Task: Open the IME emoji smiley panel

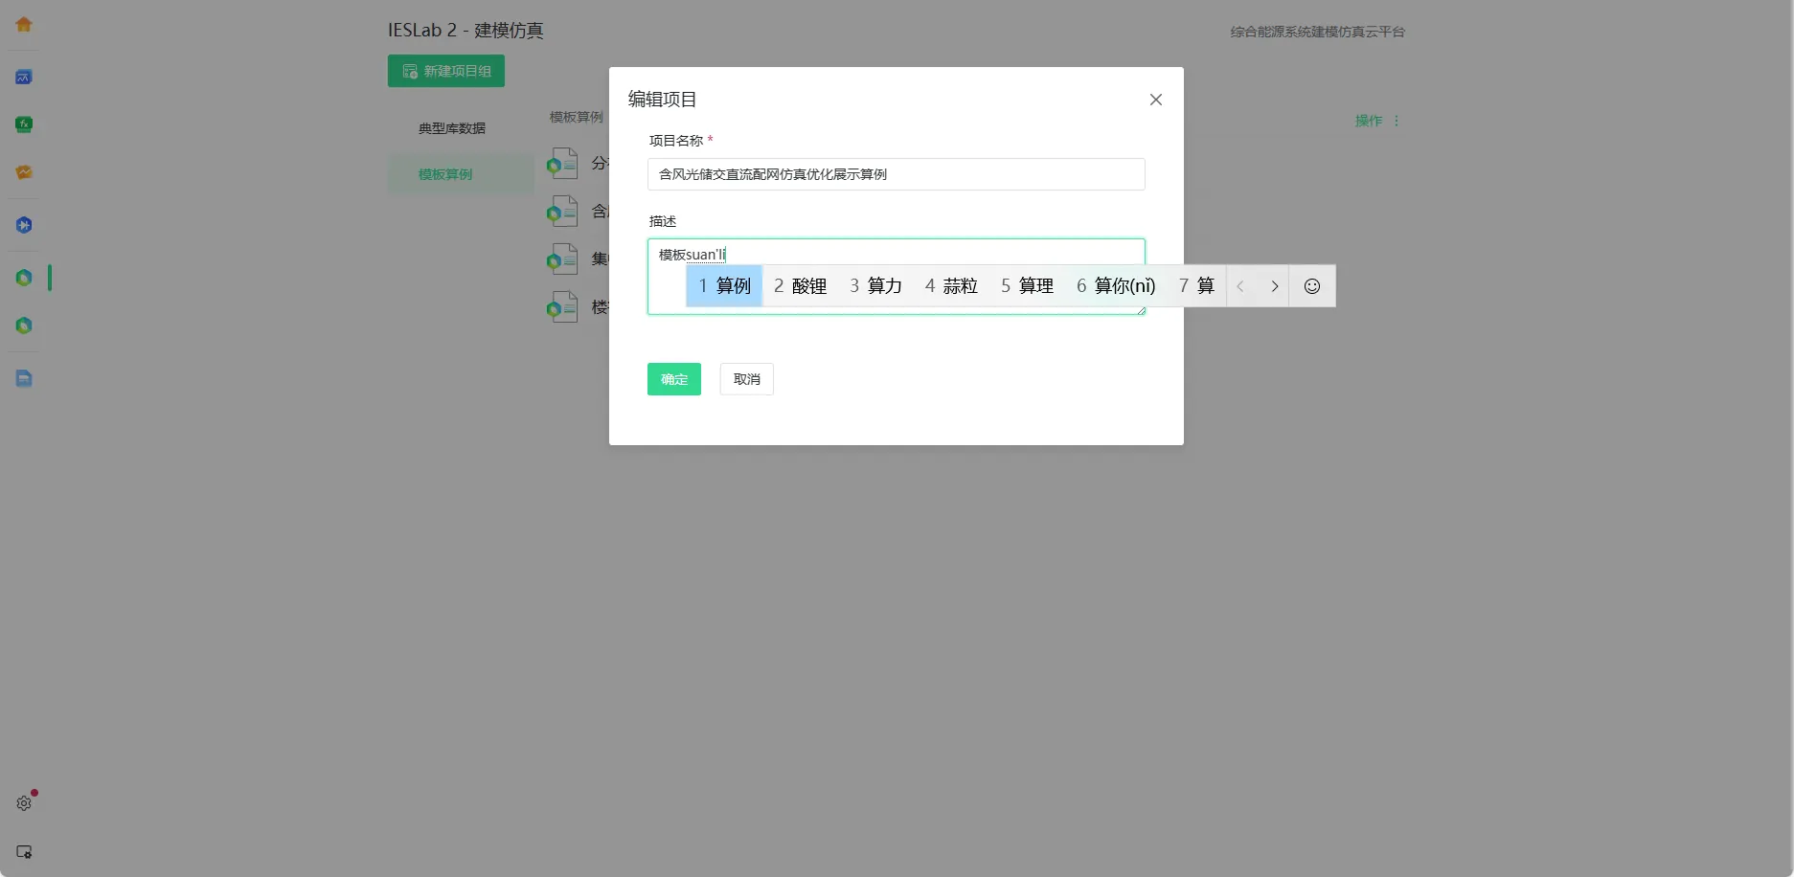Action: click(1312, 286)
